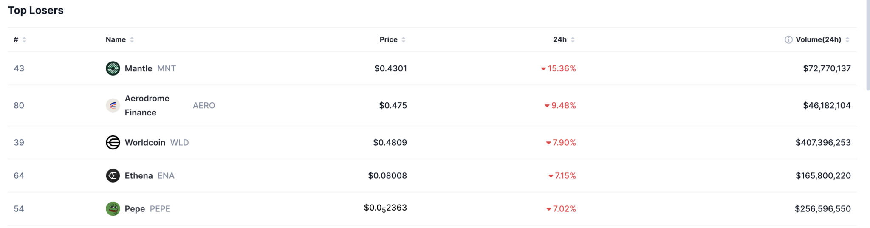Open the Worldcoin logo icon
This screenshot has height=228, width=870.
click(x=113, y=142)
